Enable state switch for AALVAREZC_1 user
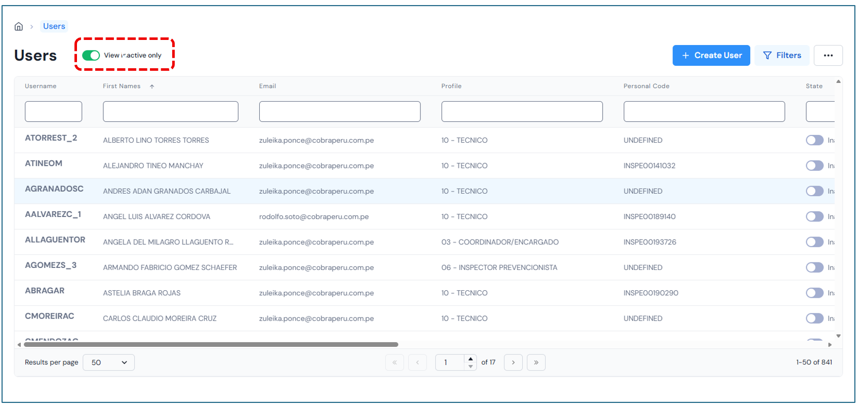This screenshot has width=861, height=409. coord(814,216)
